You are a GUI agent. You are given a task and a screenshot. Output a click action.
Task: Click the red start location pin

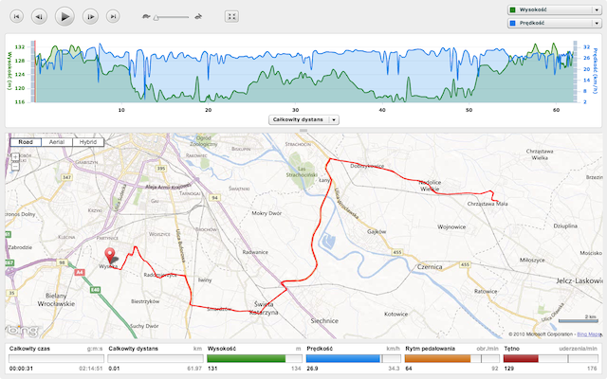pyautogui.click(x=110, y=256)
